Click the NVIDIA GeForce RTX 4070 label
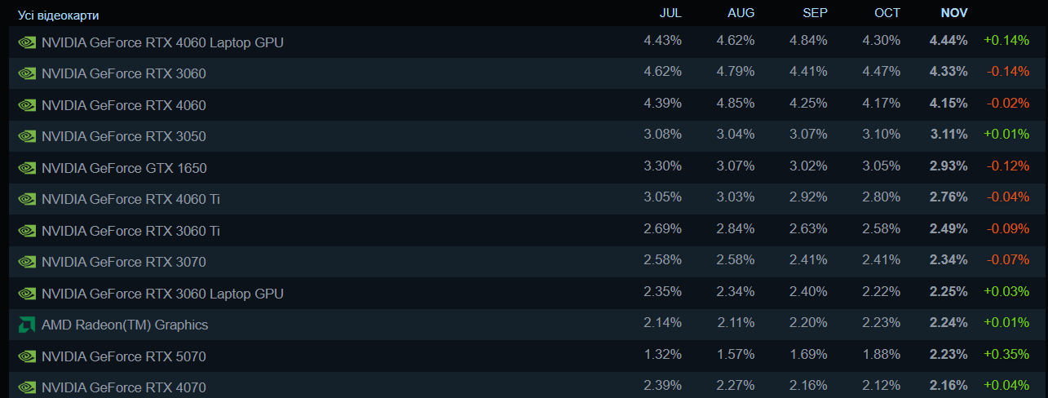Screen dimensions: 1048x398 (x=123, y=387)
